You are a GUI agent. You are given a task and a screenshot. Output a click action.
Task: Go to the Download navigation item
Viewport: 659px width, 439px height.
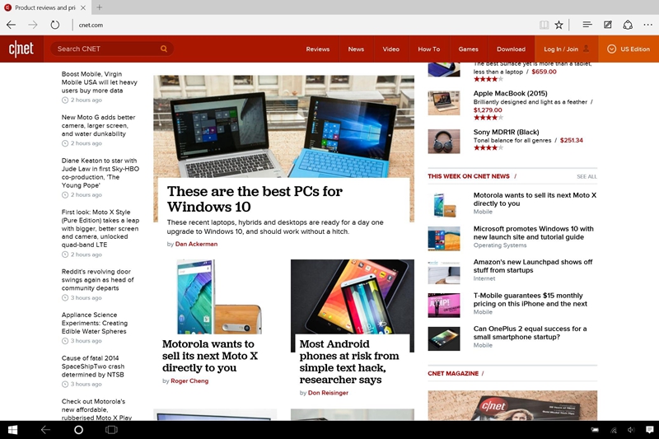click(511, 49)
